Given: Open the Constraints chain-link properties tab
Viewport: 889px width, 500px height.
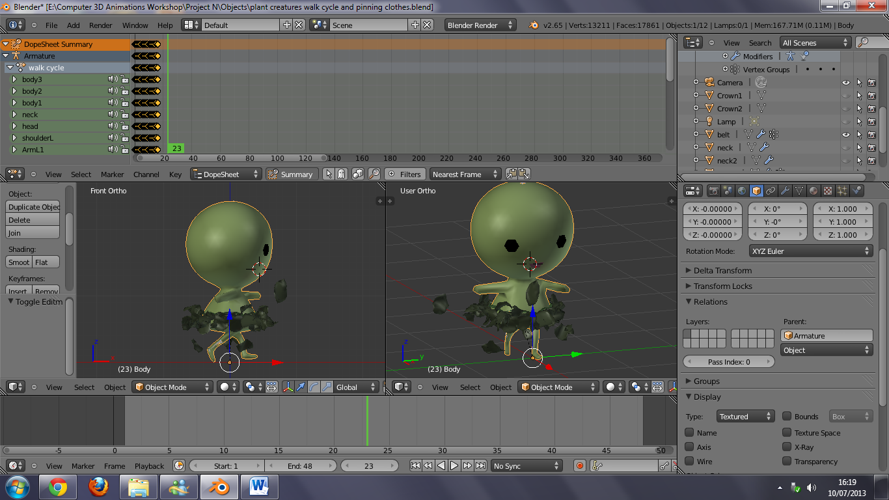Looking at the screenshot, I should tap(771, 191).
